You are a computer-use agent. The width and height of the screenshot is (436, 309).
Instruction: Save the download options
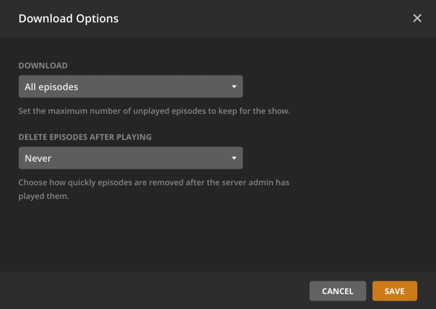pyautogui.click(x=395, y=291)
